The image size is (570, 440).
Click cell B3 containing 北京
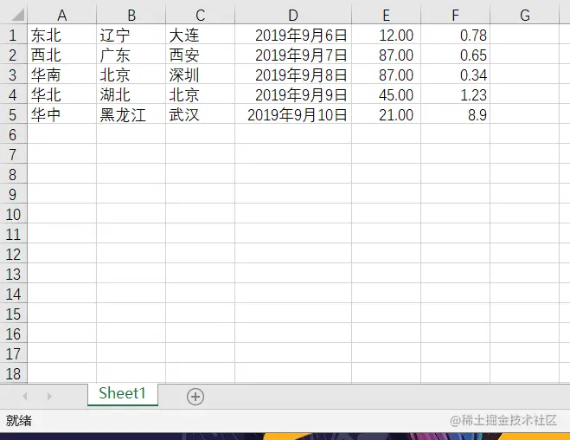[x=131, y=75]
